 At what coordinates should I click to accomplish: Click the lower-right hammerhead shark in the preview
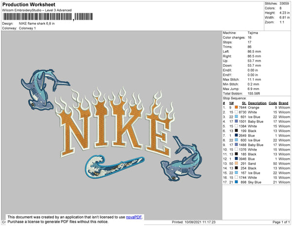[181, 159]
